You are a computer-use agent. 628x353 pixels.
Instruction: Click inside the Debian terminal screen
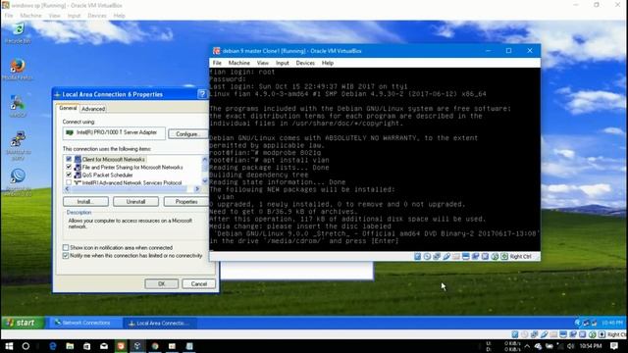click(x=375, y=159)
